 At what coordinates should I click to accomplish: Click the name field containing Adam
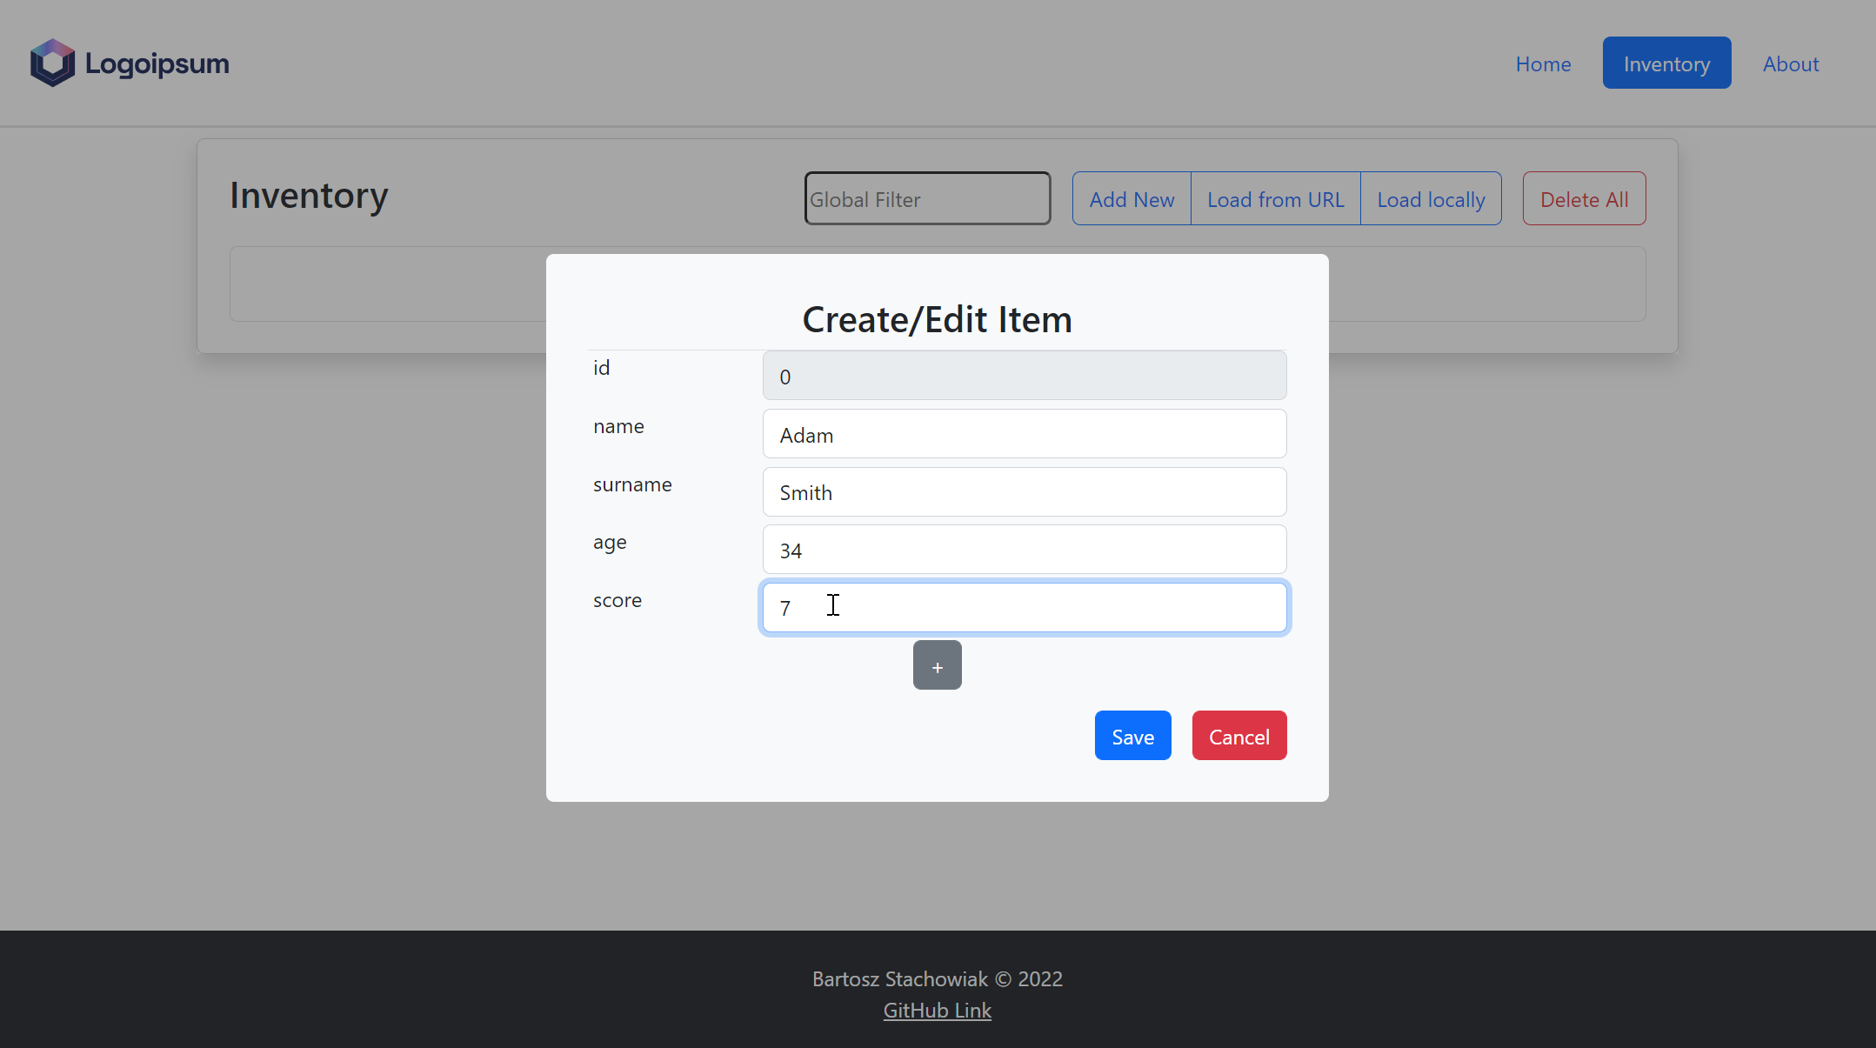click(1024, 433)
